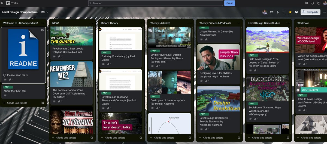Click the Before Theory list title

point(110,23)
